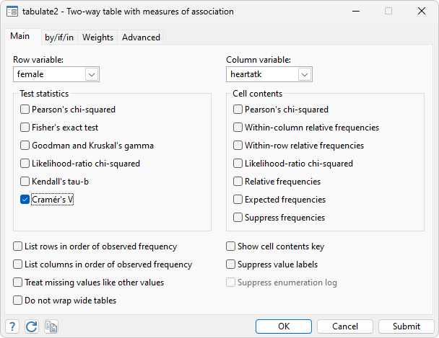Expand the Row variable dropdown arrow
Screen dimensions: 439x338
[x=92, y=74]
